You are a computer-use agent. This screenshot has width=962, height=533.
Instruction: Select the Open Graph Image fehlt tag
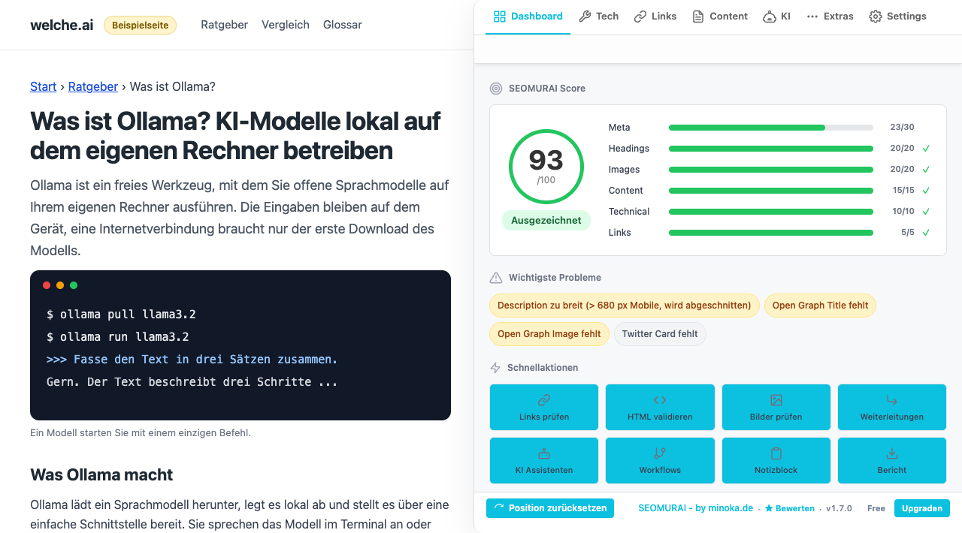549,334
